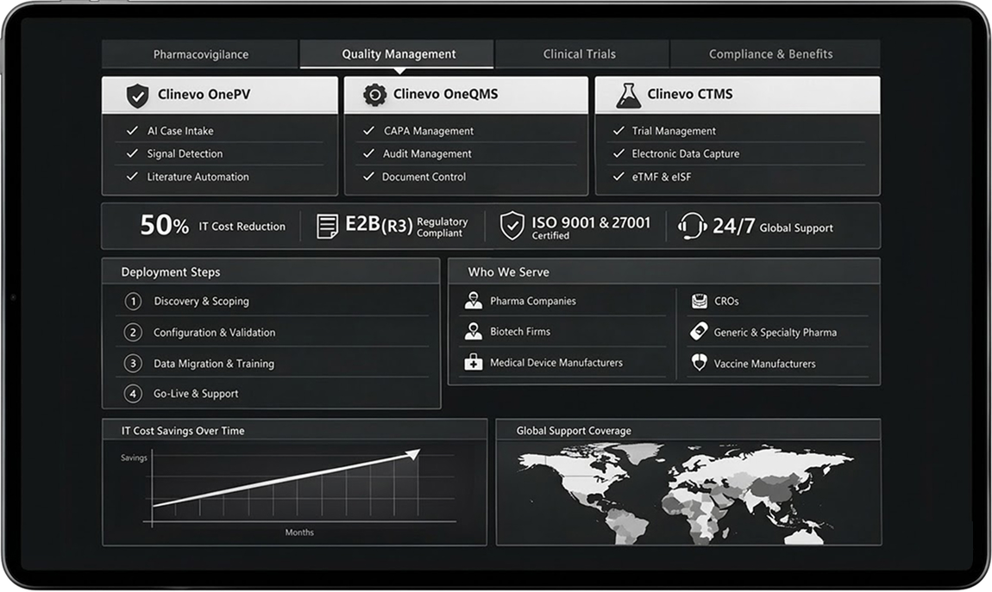The height and width of the screenshot is (592, 992).
Task: Click step 2 circle for Configuration & Validation
Action: (133, 333)
